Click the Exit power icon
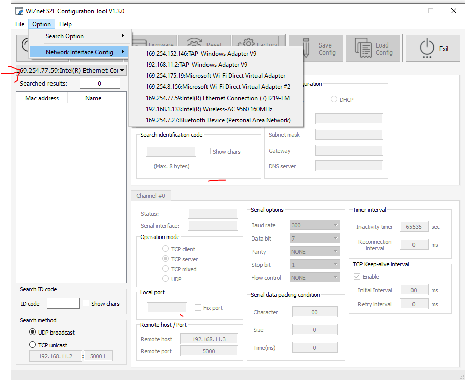Viewport: 465px width, 380px height. click(x=427, y=48)
